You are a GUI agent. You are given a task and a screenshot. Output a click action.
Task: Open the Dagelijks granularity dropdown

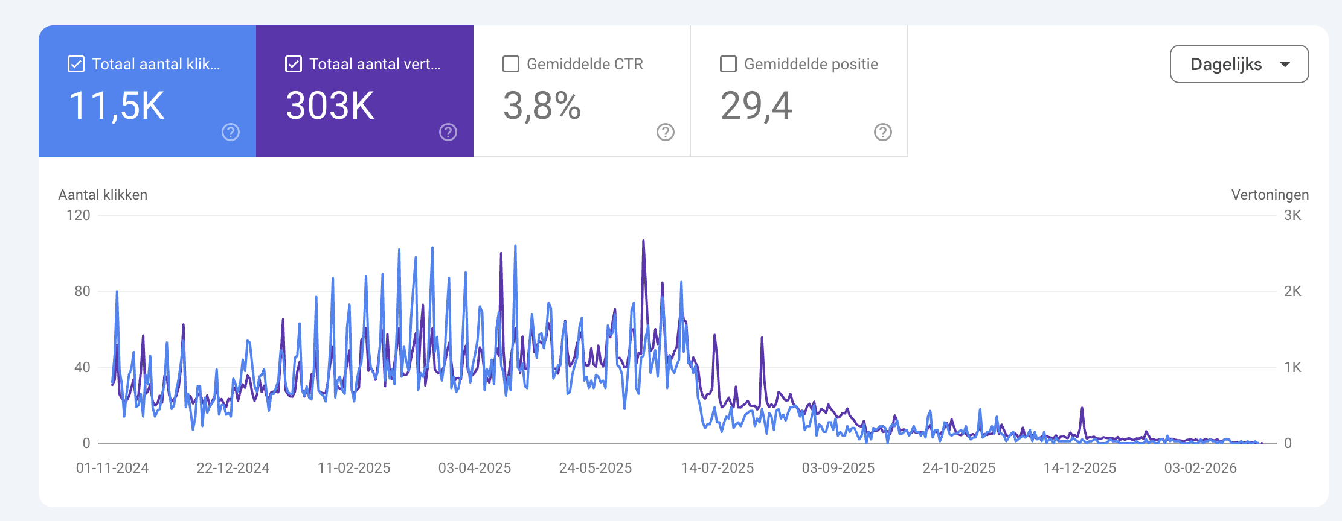click(x=1239, y=64)
